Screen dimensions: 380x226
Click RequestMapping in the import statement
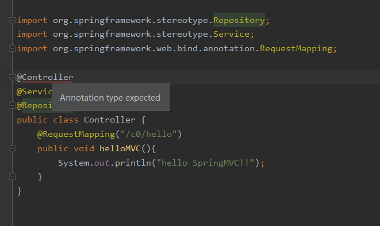click(x=296, y=48)
